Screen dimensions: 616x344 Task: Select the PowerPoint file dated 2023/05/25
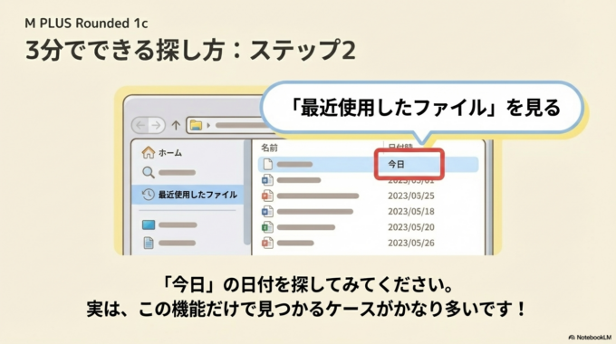pyautogui.click(x=267, y=196)
